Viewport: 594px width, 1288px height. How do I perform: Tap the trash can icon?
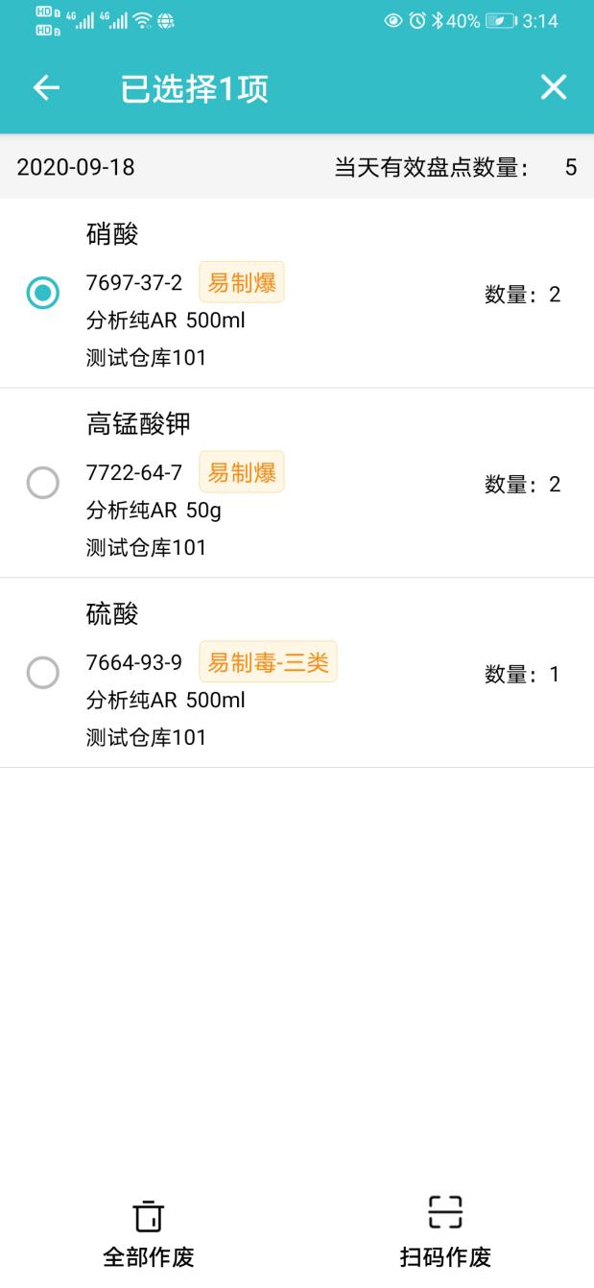click(148, 1216)
